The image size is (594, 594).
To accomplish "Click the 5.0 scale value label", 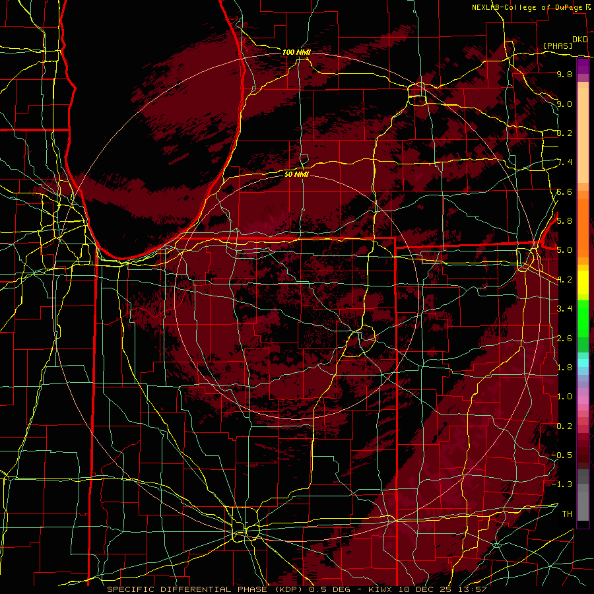I will coord(564,250).
